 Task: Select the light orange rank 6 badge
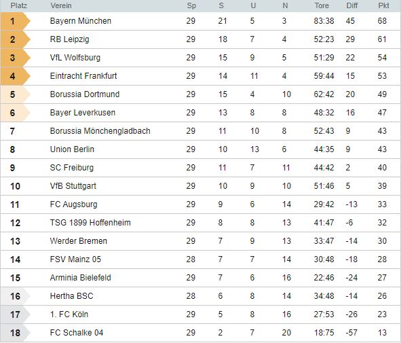(16, 113)
